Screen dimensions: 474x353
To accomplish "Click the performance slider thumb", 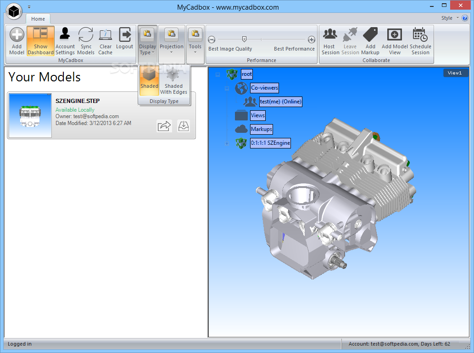I will pyautogui.click(x=244, y=39).
